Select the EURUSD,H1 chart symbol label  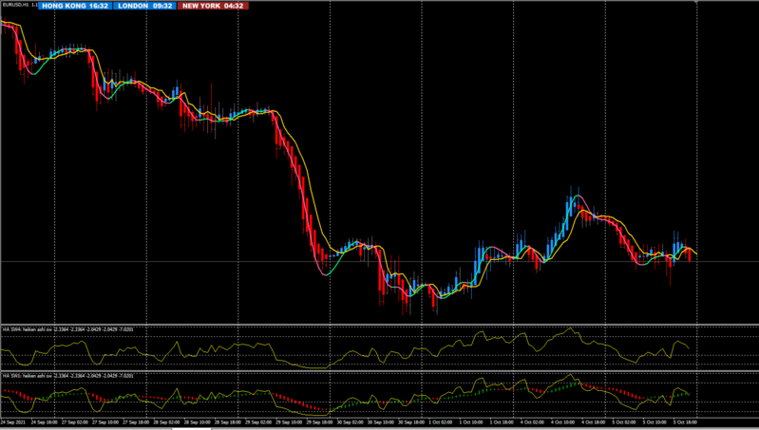(x=15, y=5)
